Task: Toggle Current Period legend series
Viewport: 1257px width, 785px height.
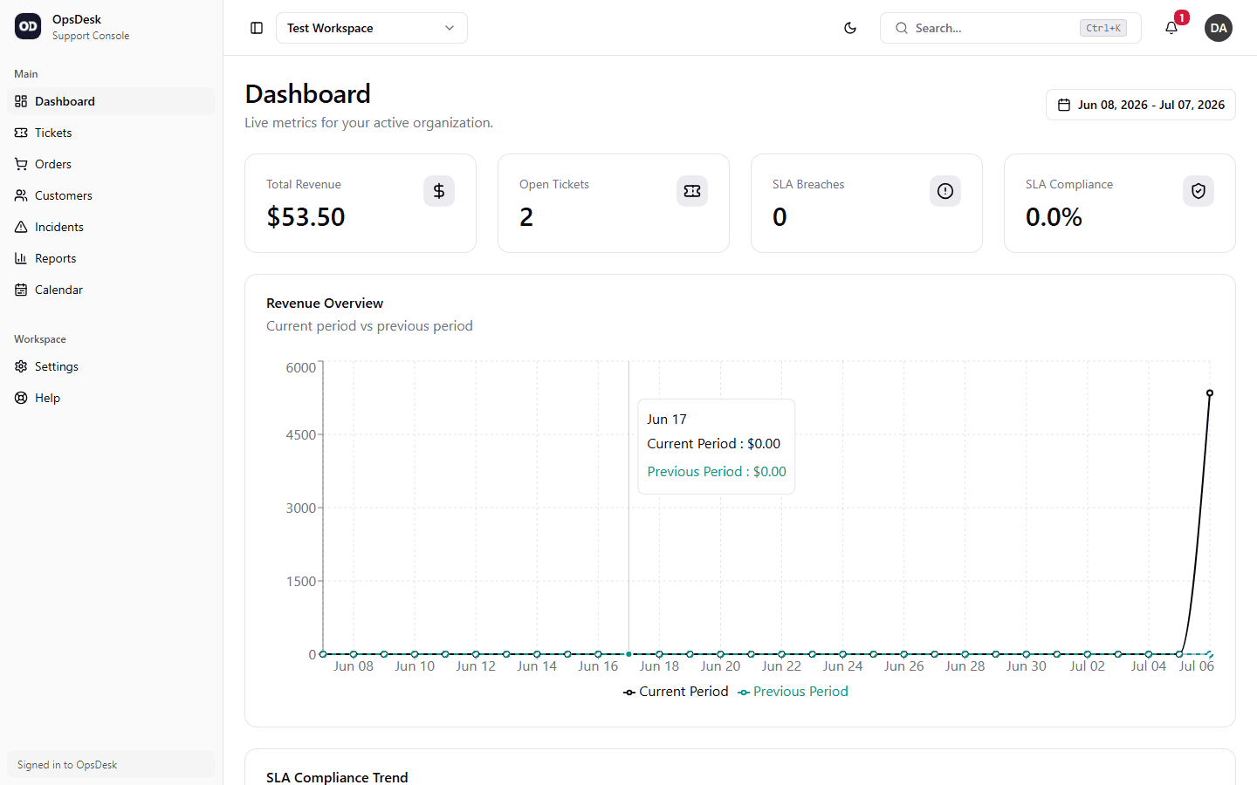Action: click(x=676, y=692)
